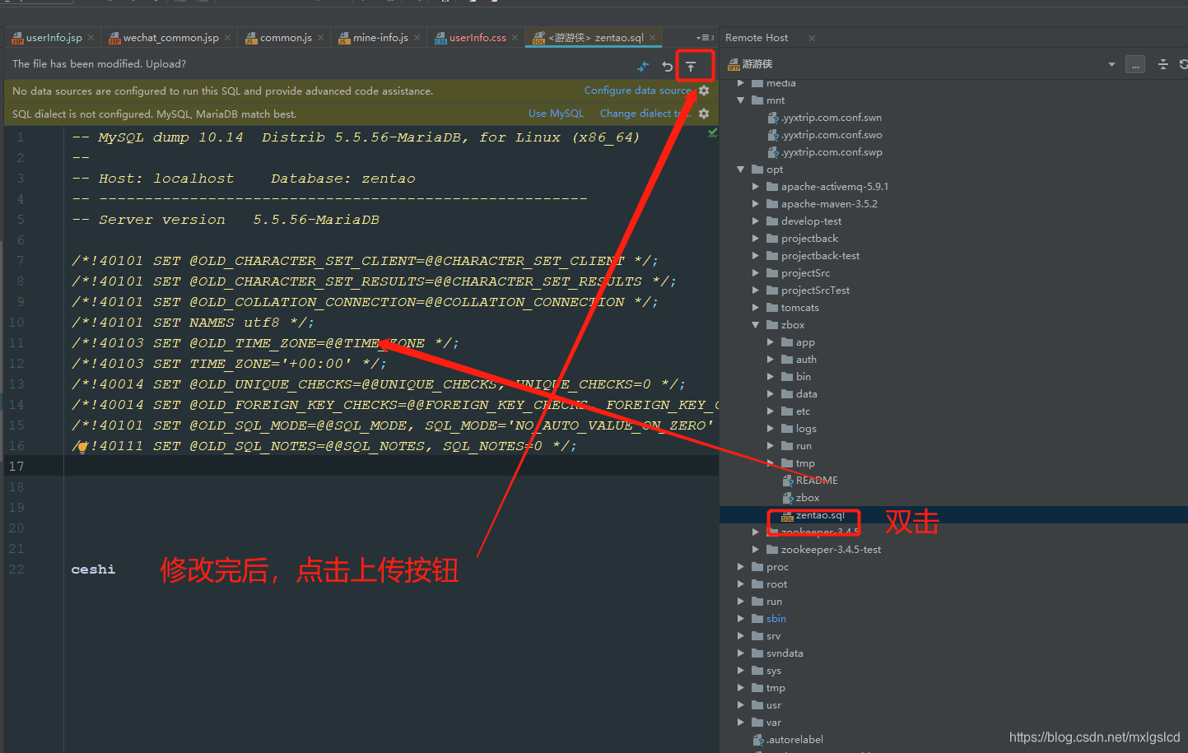Close the userInfo.jsp tab

coord(91,38)
